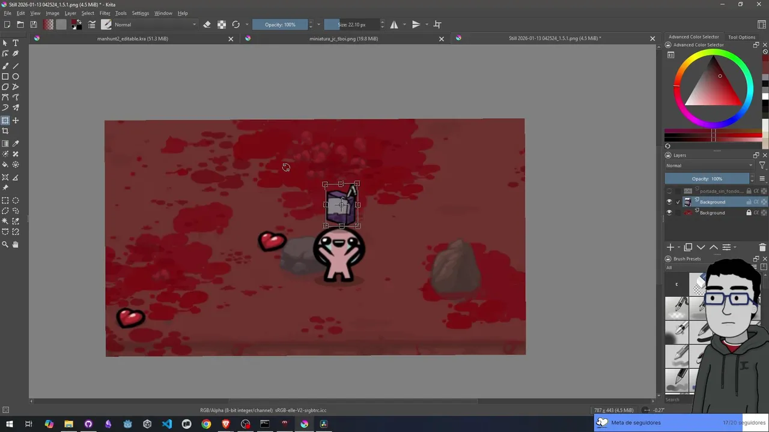Expand the add layer dropdown arrow

(x=679, y=247)
